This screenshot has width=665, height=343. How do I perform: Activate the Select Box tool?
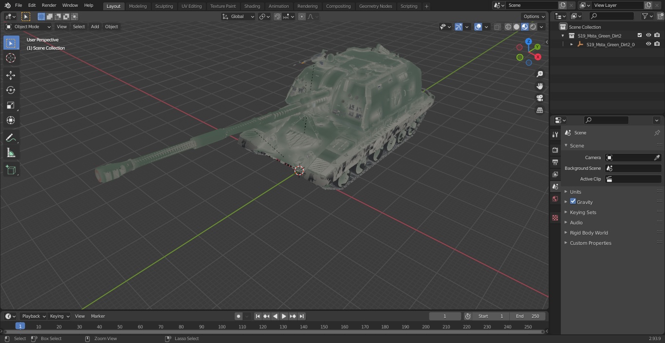(11, 43)
